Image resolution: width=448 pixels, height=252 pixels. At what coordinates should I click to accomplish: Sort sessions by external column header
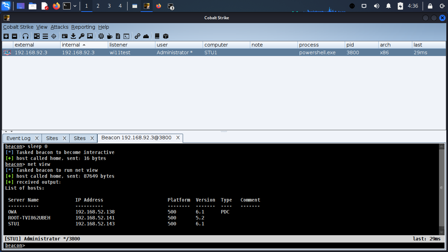click(37, 45)
